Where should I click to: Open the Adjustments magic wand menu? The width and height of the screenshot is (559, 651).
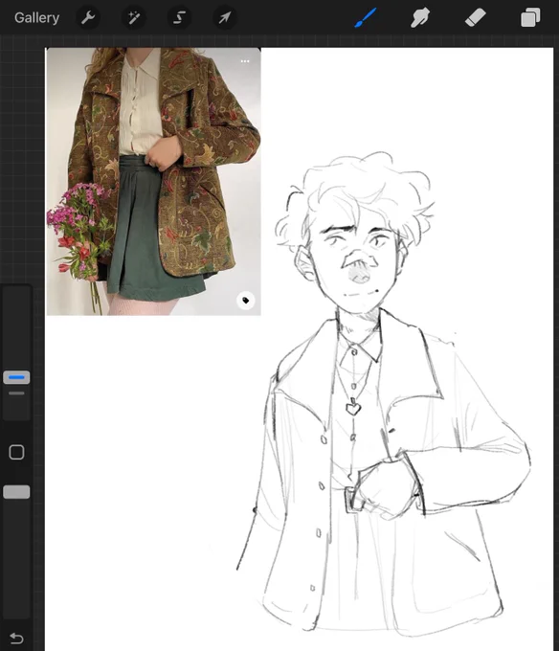pos(134,18)
